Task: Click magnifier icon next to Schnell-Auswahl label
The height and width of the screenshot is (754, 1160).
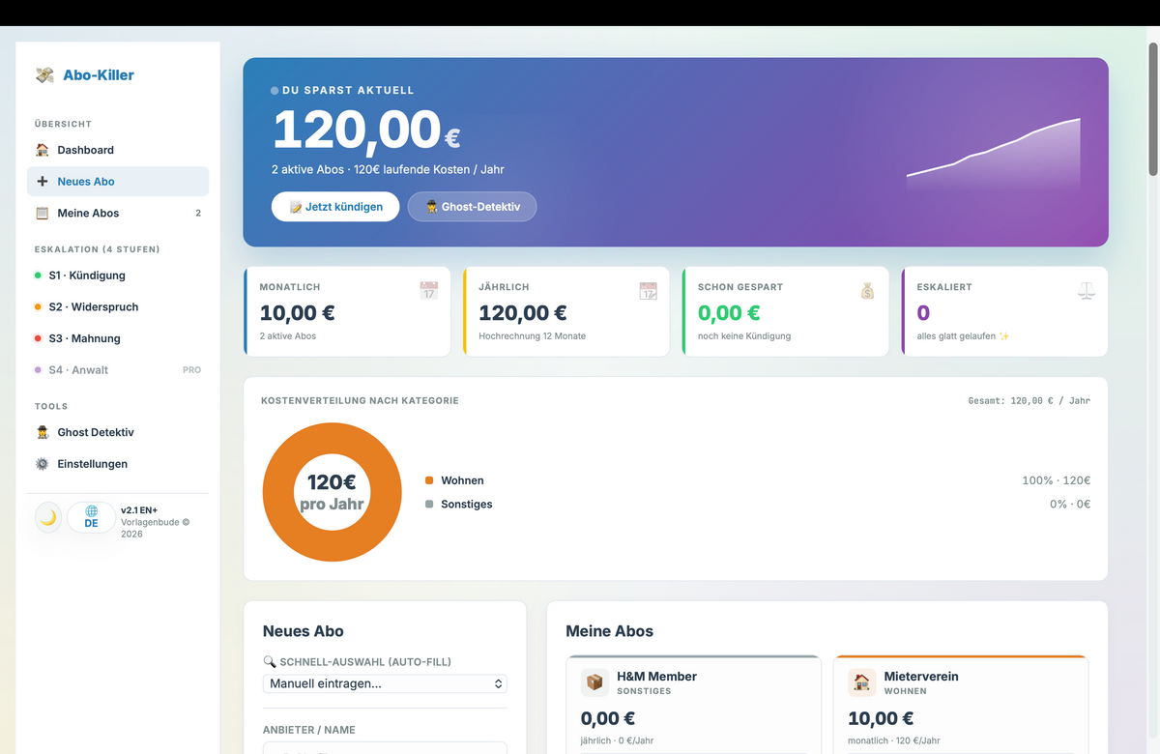Action: coord(270,662)
